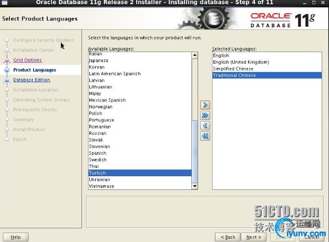This screenshot has height=242, width=329.
Task: Click the Available Languages scrollbar thumb
Action: tap(194, 152)
